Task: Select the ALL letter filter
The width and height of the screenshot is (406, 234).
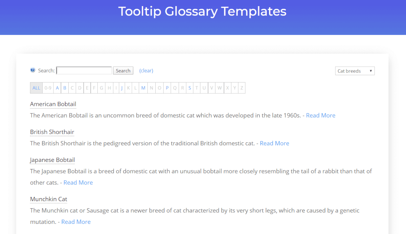Action: 36,88
